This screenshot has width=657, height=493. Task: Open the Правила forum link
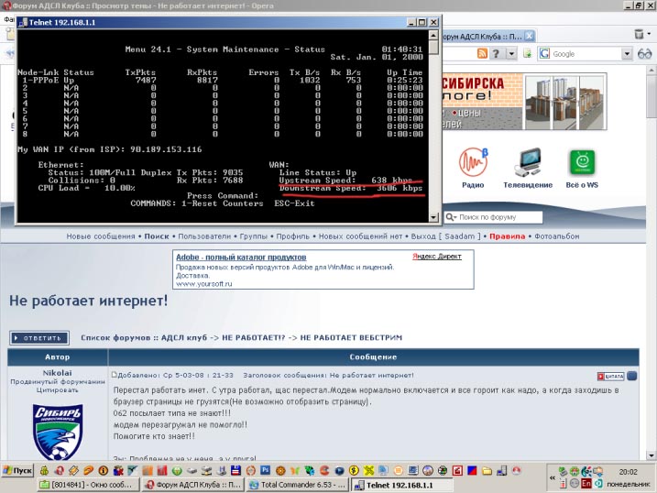coord(508,236)
